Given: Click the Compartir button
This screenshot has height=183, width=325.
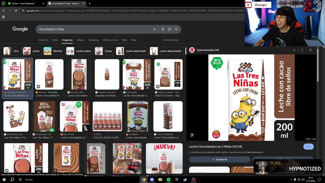Looking at the screenshot, I should pyautogui.click(x=220, y=159).
